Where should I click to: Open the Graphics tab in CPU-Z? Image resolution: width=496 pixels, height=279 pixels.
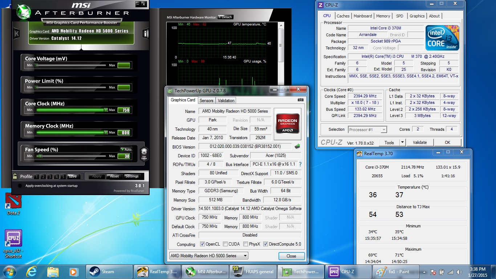417,16
